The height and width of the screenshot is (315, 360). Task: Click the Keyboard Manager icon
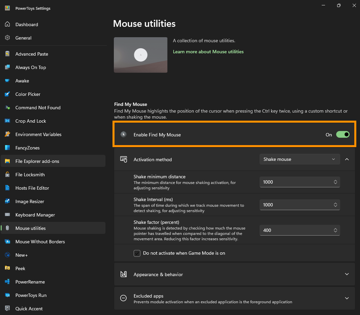coord(7,215)
